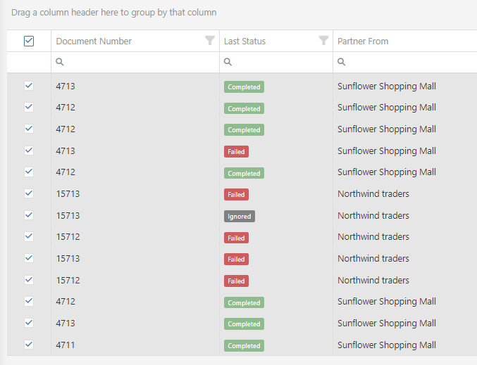The image size is (477, 365).
Task: Sort by the Last Status column header
Action: (245, 41)
